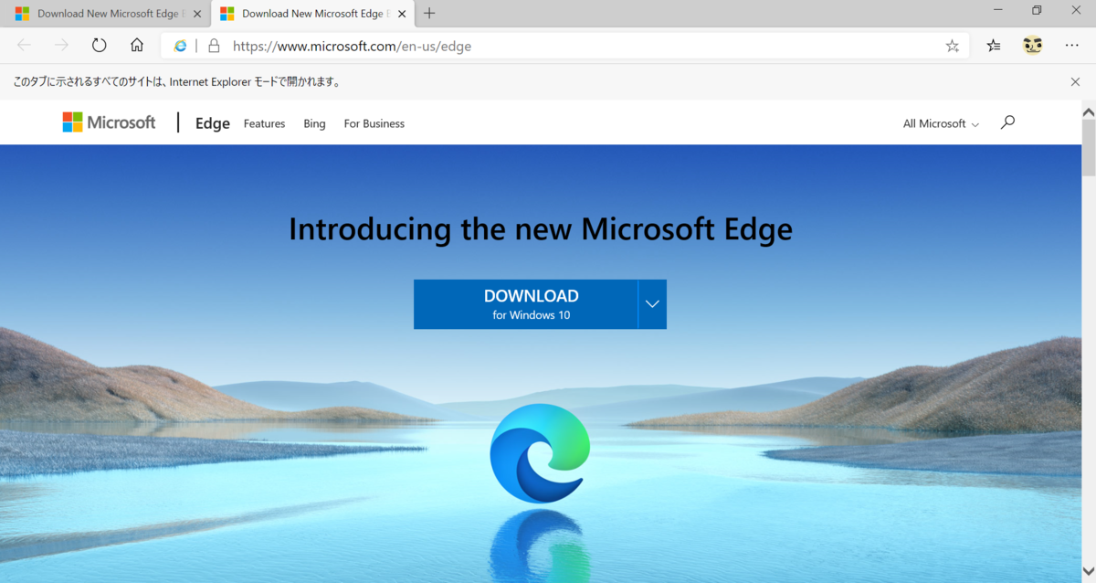Screen dimensions: 1096x583
Task: Open the home page button
Action: (137, 46)
